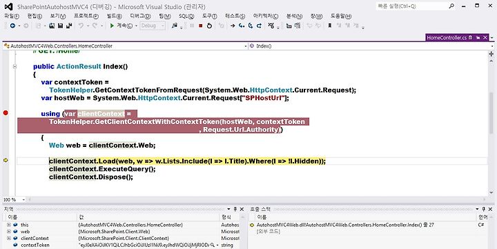Toggle the red breakpoint on the using line
497x249 pixels.
[6, 113]
